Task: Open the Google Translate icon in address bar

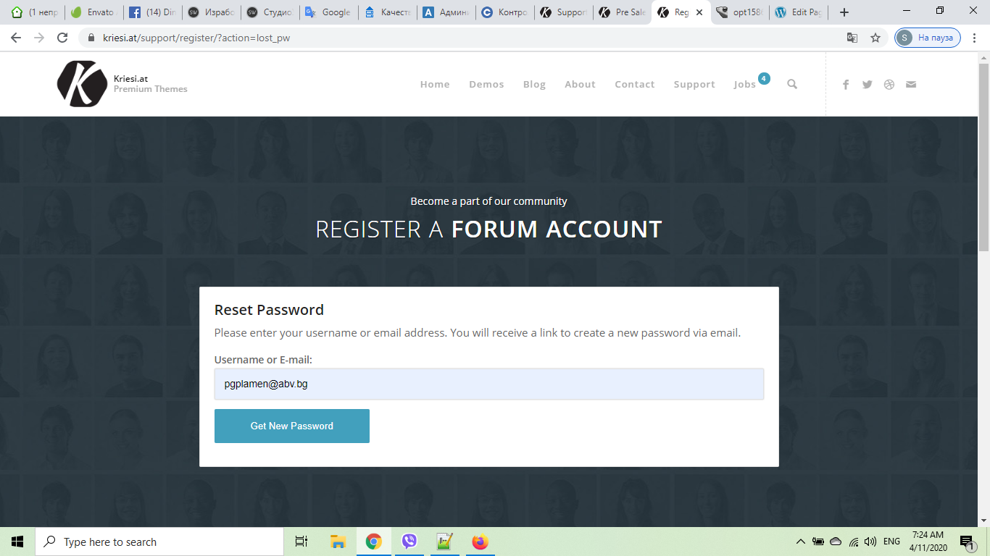Action: click(x=852, y=38)
